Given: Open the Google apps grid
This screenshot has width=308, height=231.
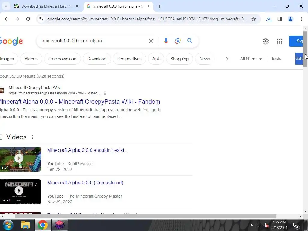Looking at the screenshot, I should click(279, 41).
